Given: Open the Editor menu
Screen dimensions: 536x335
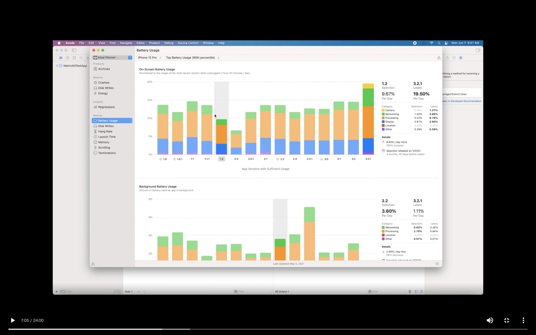Looking at the screenshot, I should [x=141, y=43].
